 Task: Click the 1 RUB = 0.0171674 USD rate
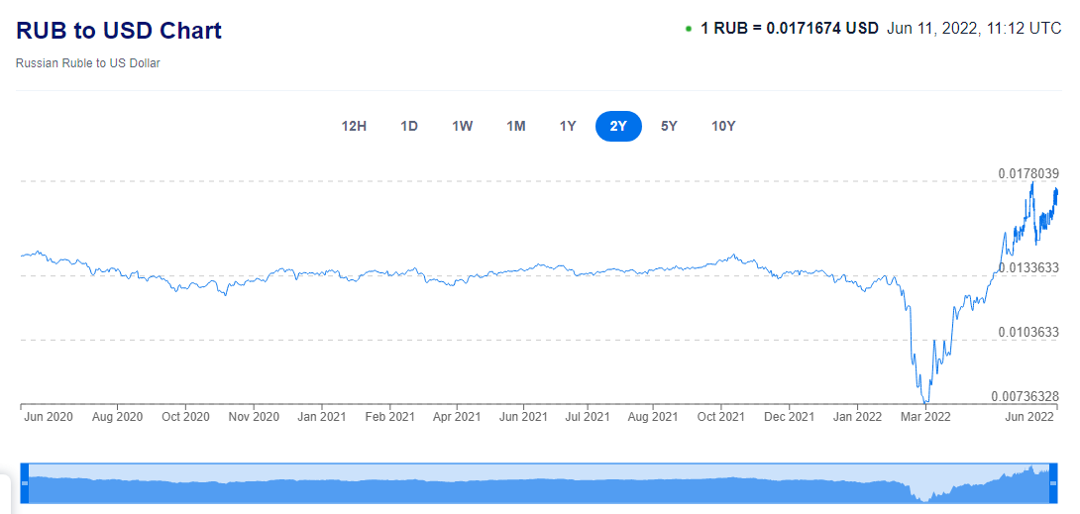(790, 29)
